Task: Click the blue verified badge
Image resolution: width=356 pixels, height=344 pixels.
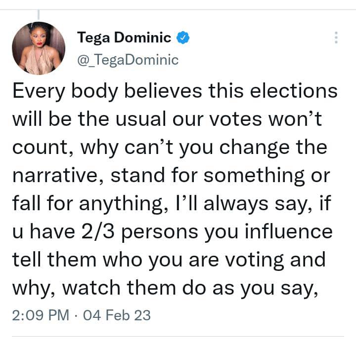Action: click(x=184, y=38)
